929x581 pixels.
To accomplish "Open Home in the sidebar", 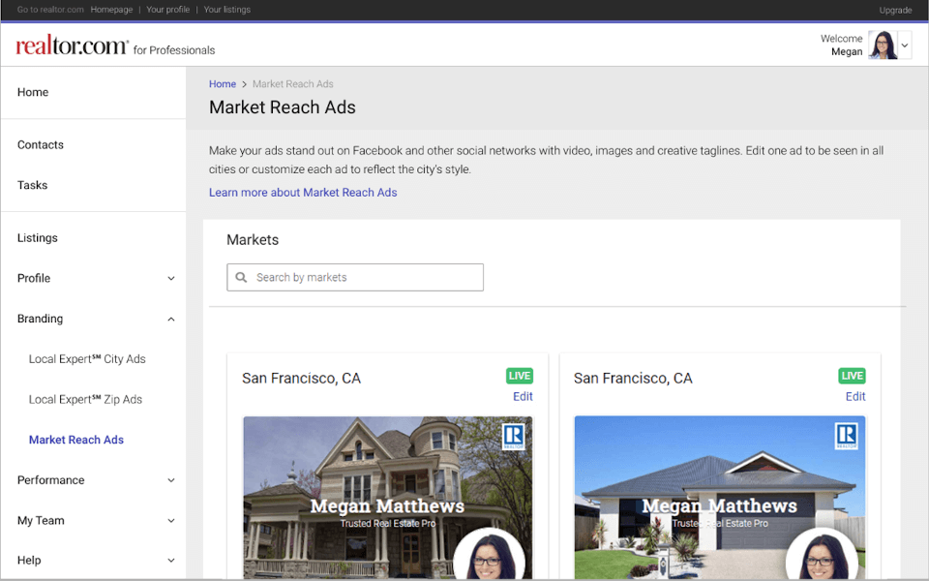I will pos(33,92).
